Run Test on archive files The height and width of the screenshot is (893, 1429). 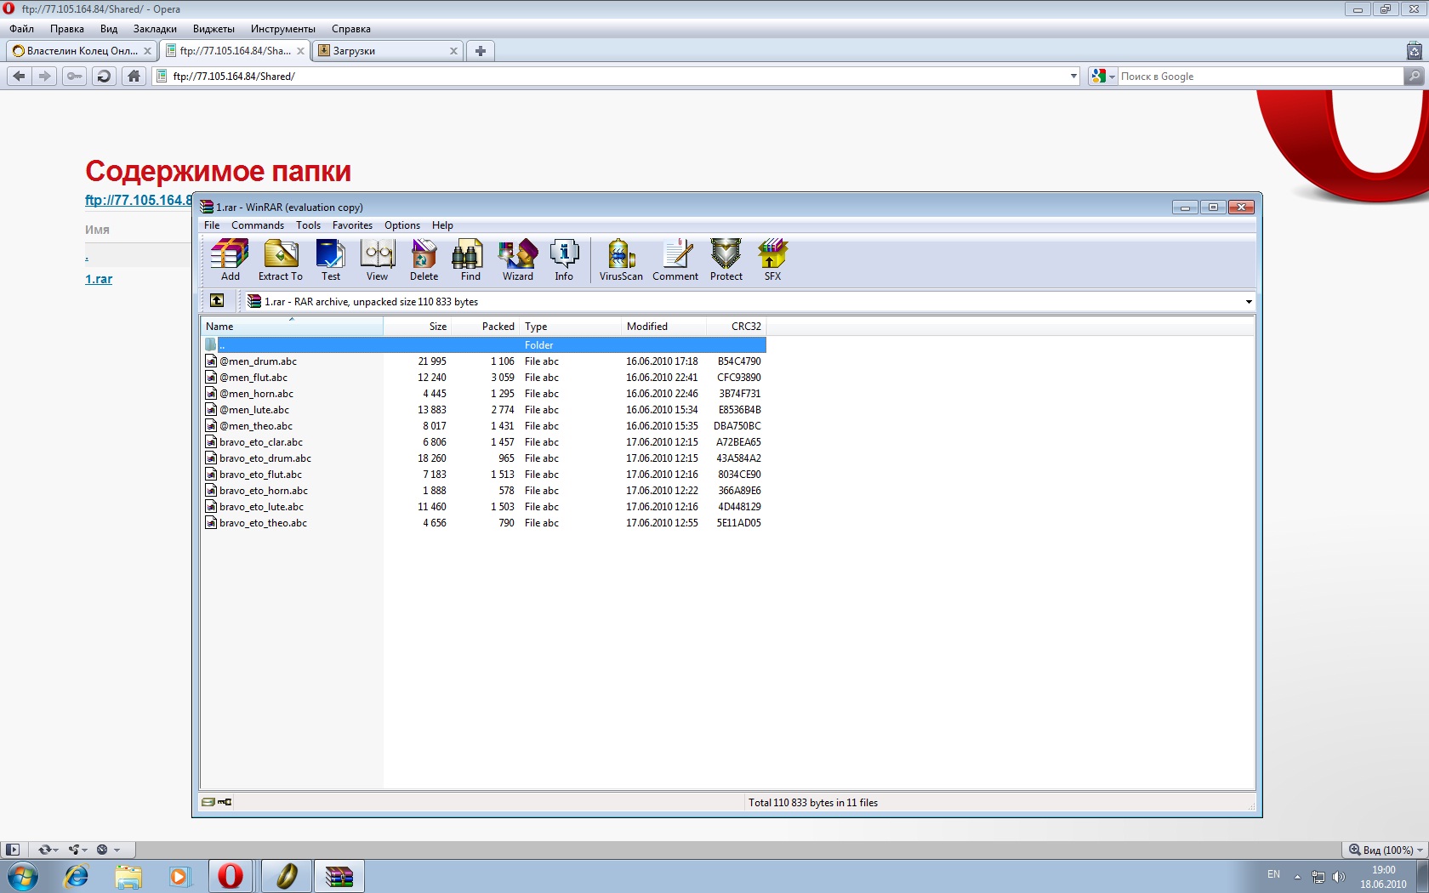click(x=330, y=259)
